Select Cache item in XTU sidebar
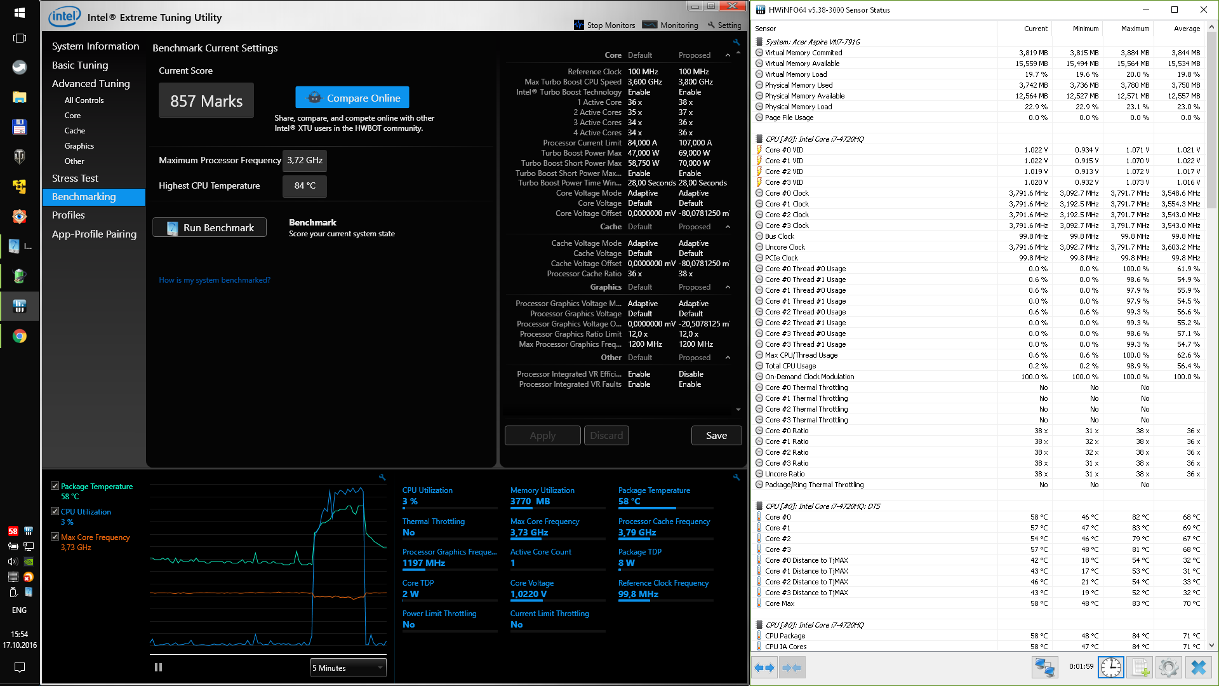The width and height of the screenshot is (1219, 686). point(75,131)
